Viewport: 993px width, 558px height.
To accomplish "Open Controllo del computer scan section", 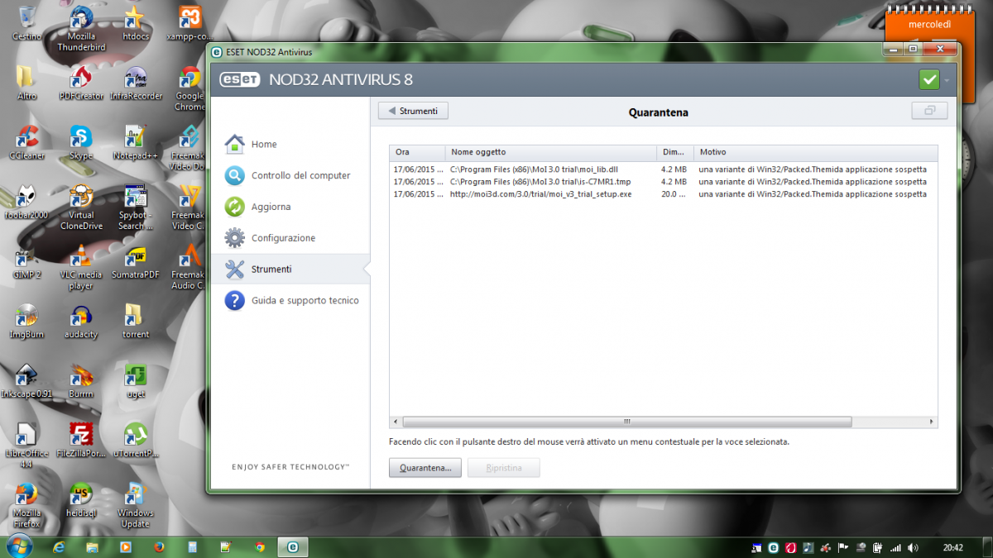I will [300, 176].
